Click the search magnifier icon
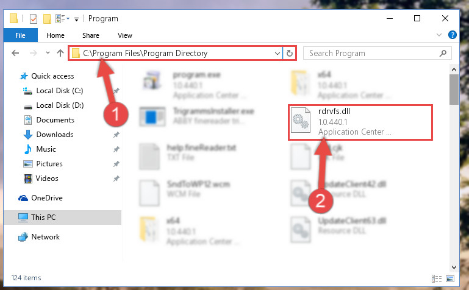The height and width of the screenshot is (290, 469). 443,53
